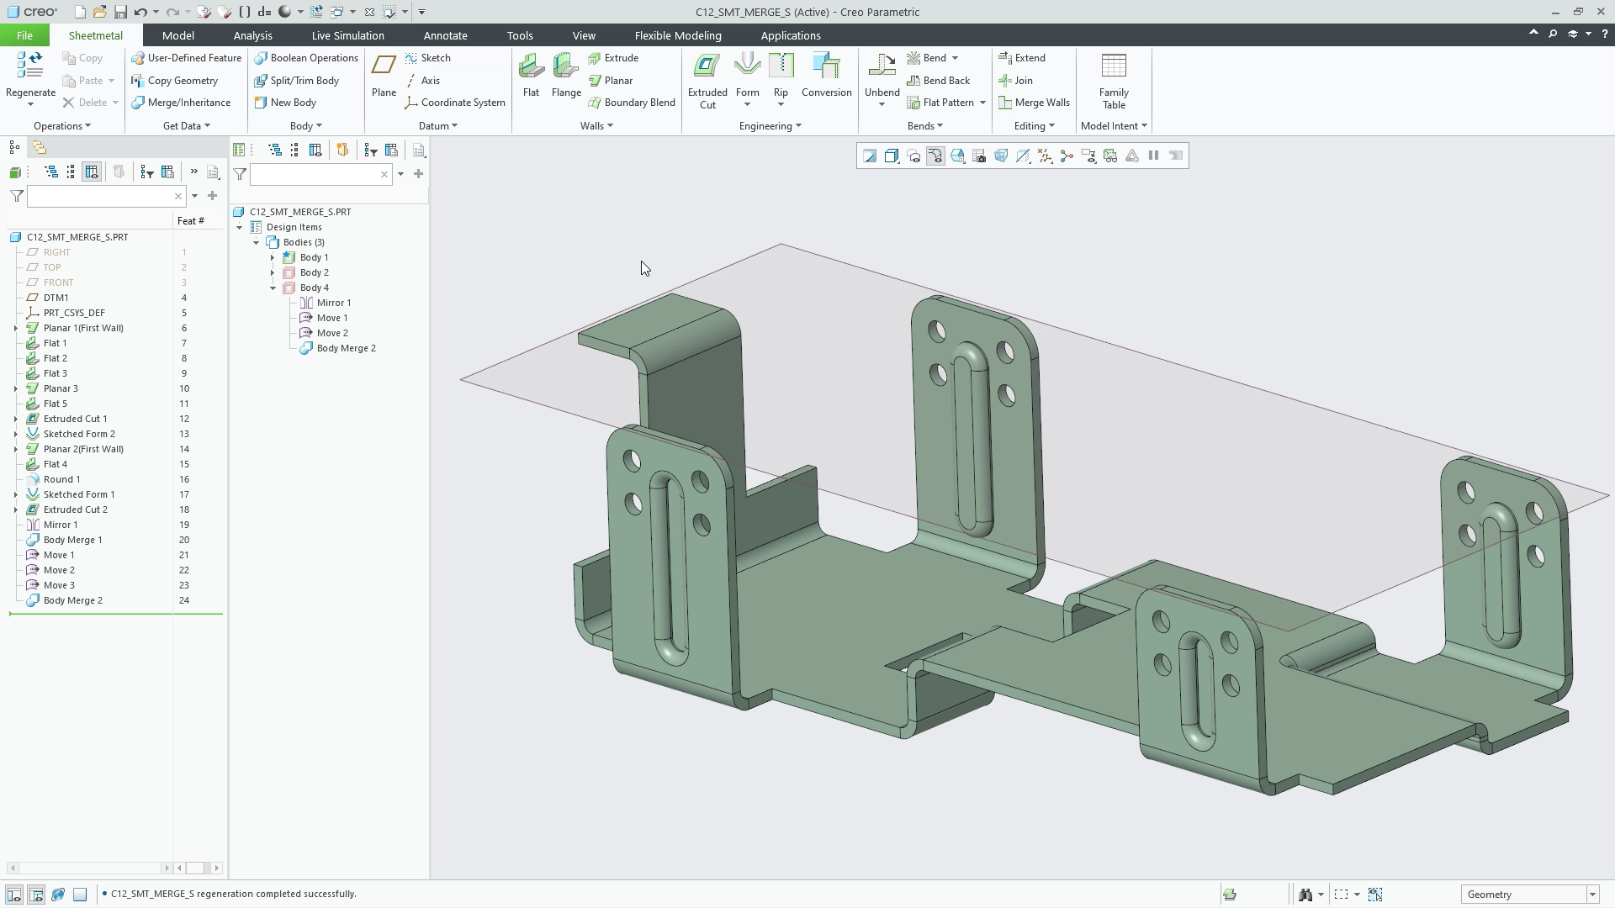Open the View Manager icon
Screen dimensions: 1615x908
(x=979, y=156)
